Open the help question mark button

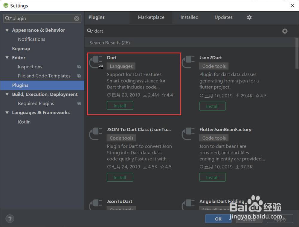coord(10,219)
